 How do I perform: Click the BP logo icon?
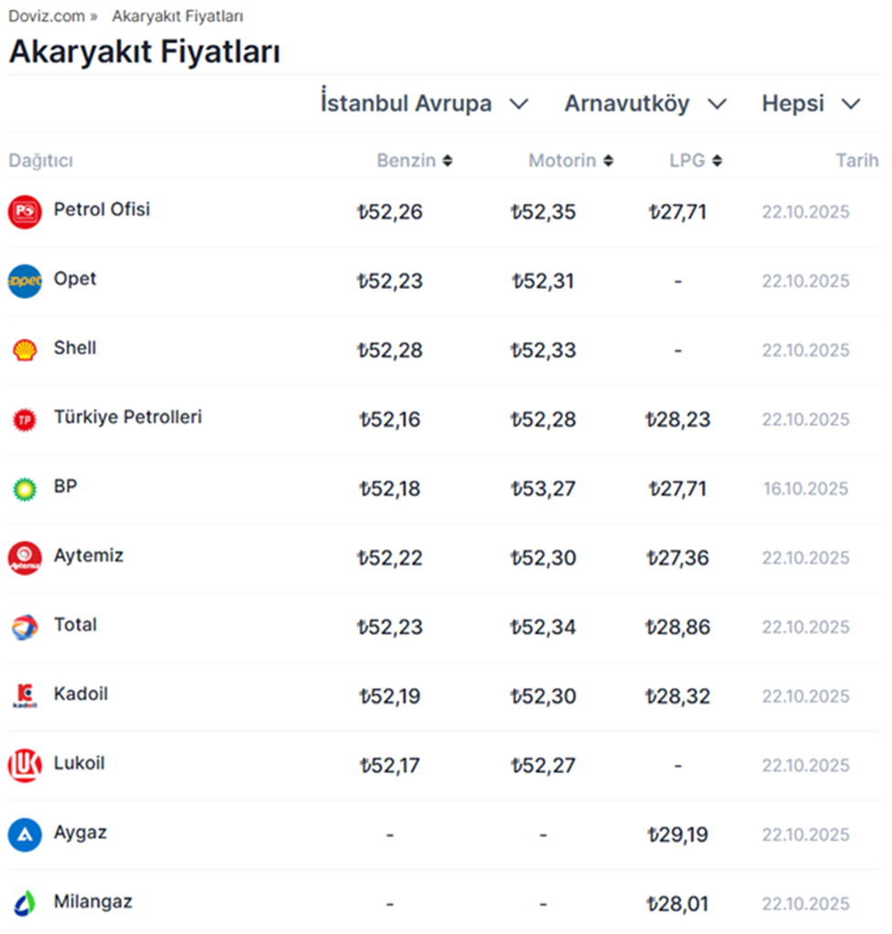25,489
